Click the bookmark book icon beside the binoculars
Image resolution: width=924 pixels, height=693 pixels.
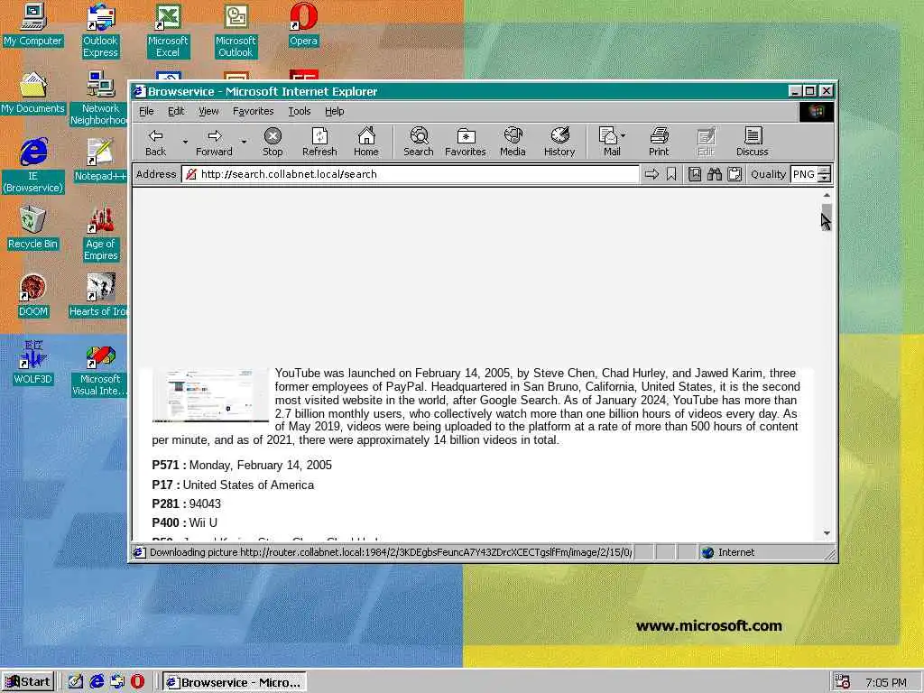click(695, 174)
